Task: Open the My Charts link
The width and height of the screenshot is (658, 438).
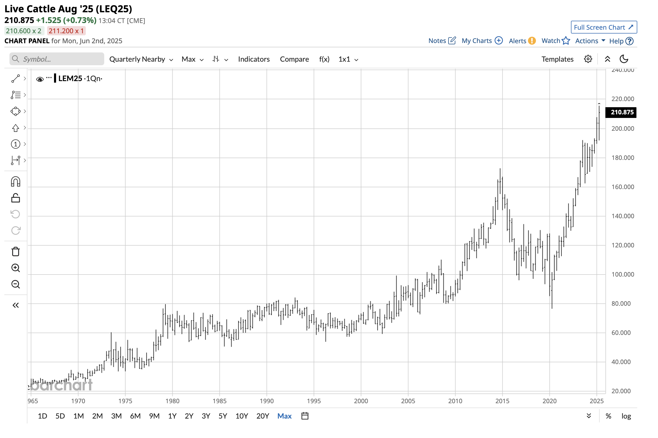Action: 482,41
